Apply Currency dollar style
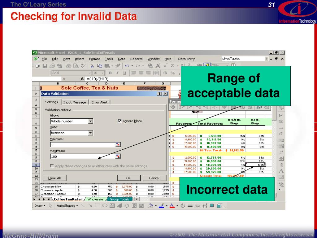 point(165,73)
